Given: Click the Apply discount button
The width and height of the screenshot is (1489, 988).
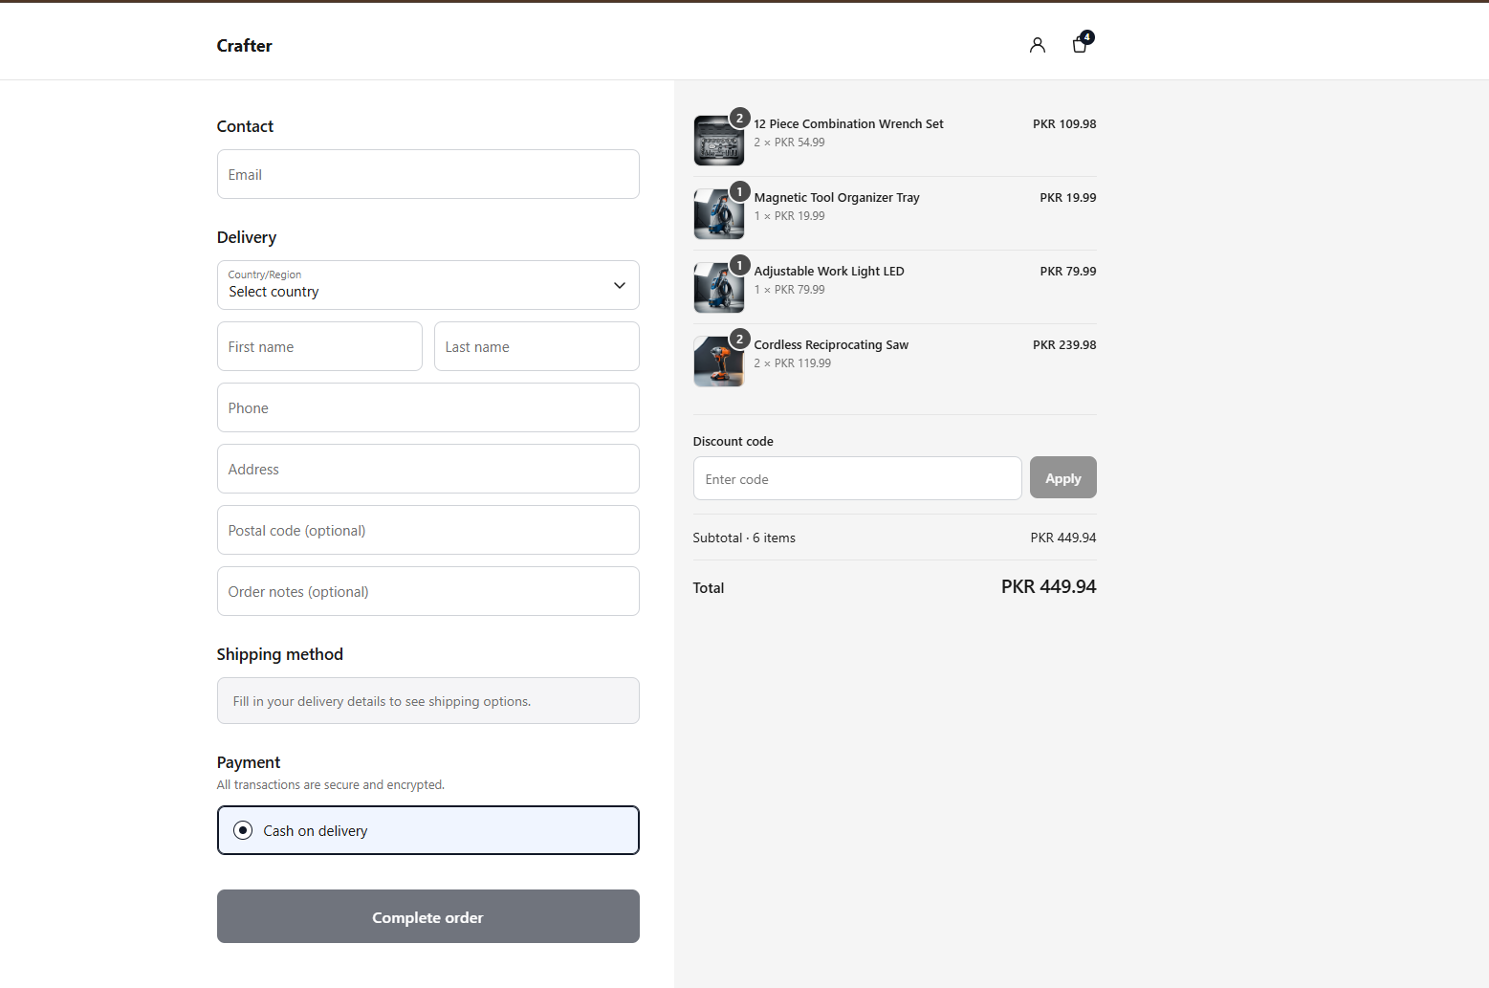Looking at the screenshot, I should (x=1062, y=477).
